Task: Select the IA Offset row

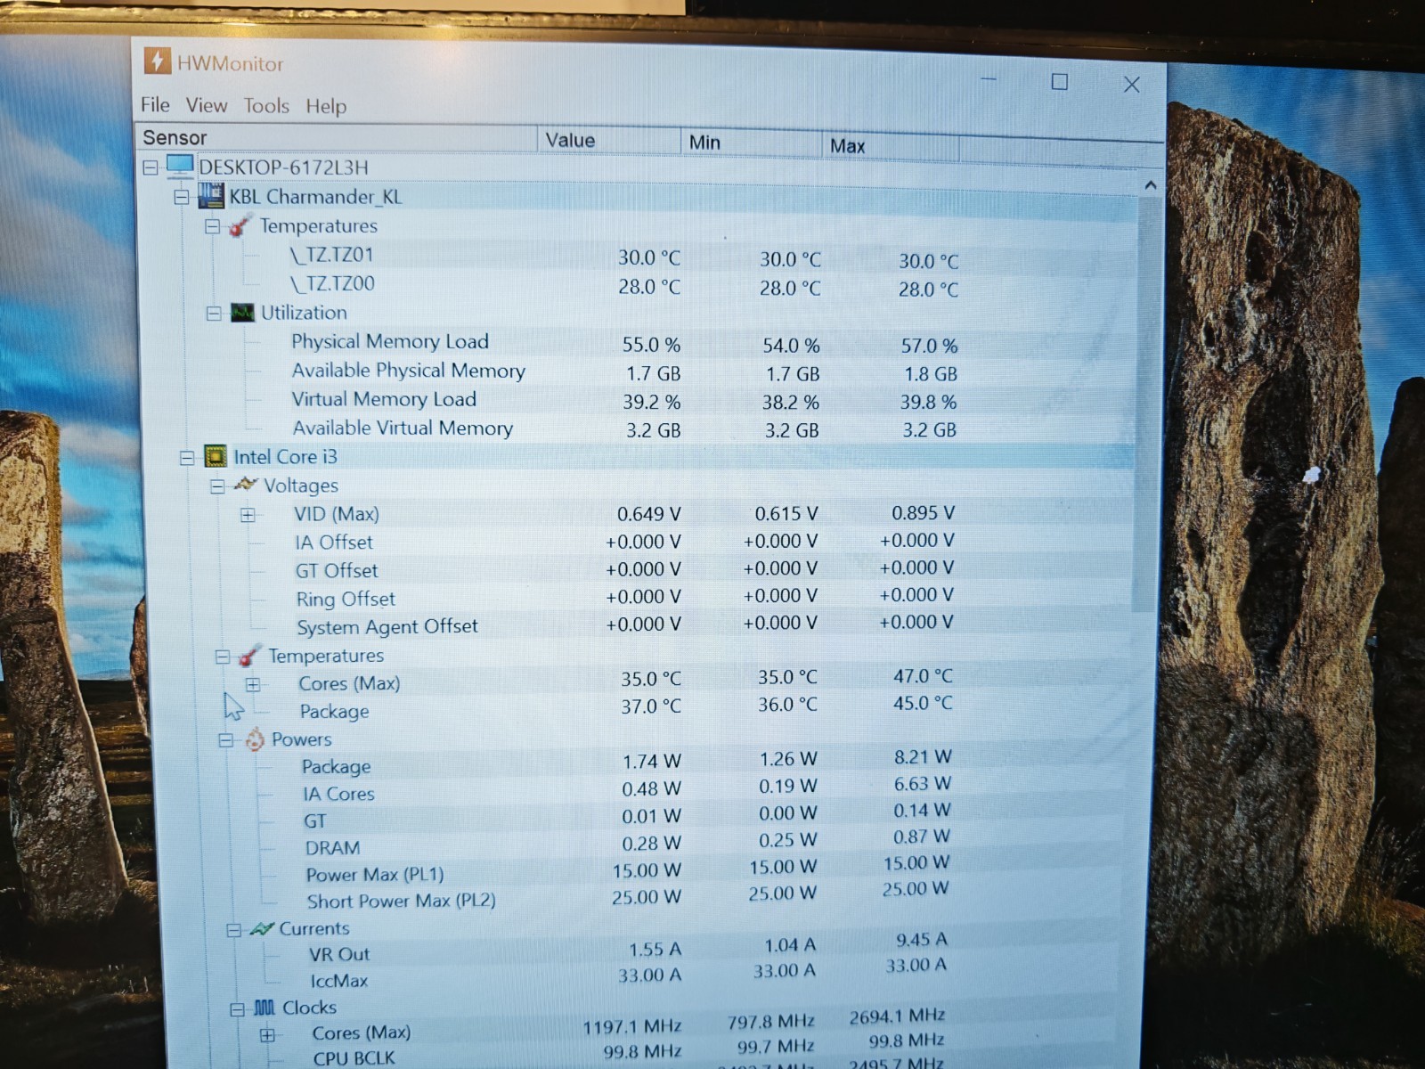Action: click(x=623, y=542)
